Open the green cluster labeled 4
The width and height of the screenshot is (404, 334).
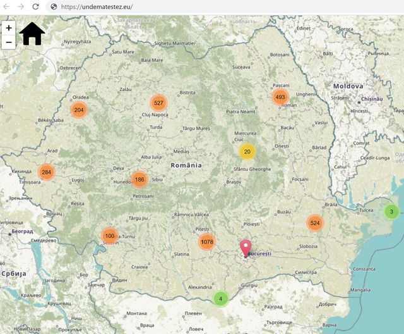tap(220, 299)
